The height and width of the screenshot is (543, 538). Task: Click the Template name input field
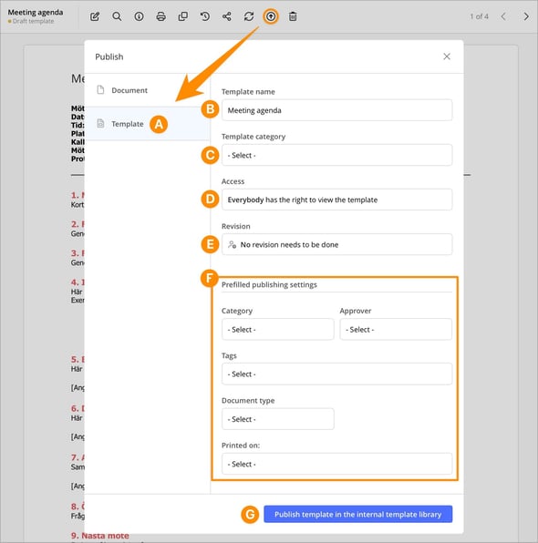[x=337, y=110]
